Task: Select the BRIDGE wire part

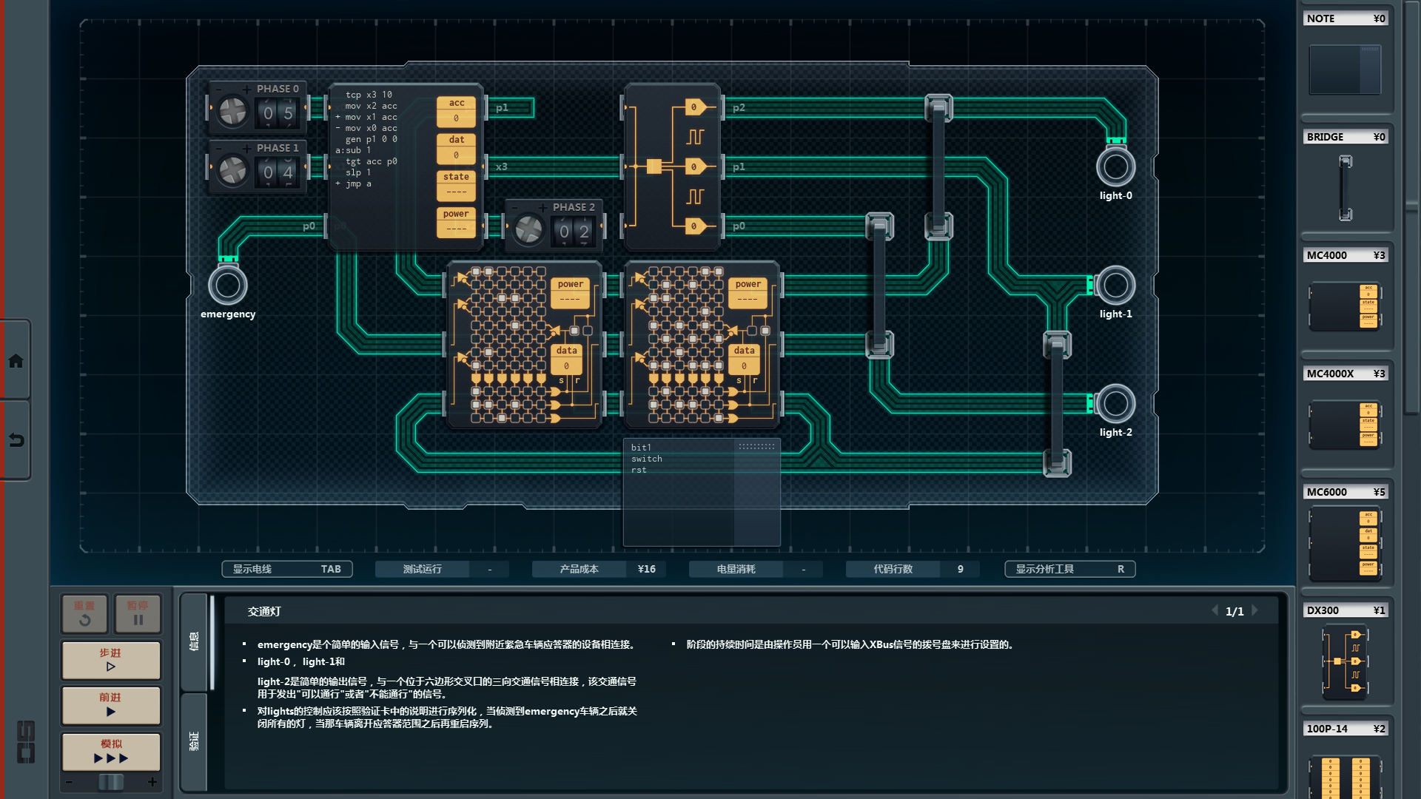Action: (1345, 188)
